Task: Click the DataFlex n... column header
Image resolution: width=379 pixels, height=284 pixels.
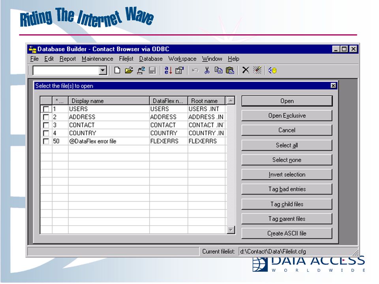Action: pyautogui.click(x=169, y=101)
